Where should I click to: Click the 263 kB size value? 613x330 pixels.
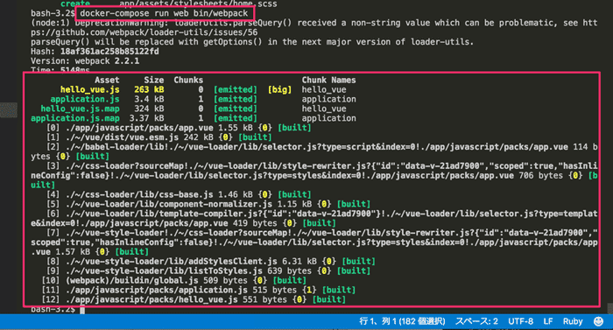(x=149, y=89)
